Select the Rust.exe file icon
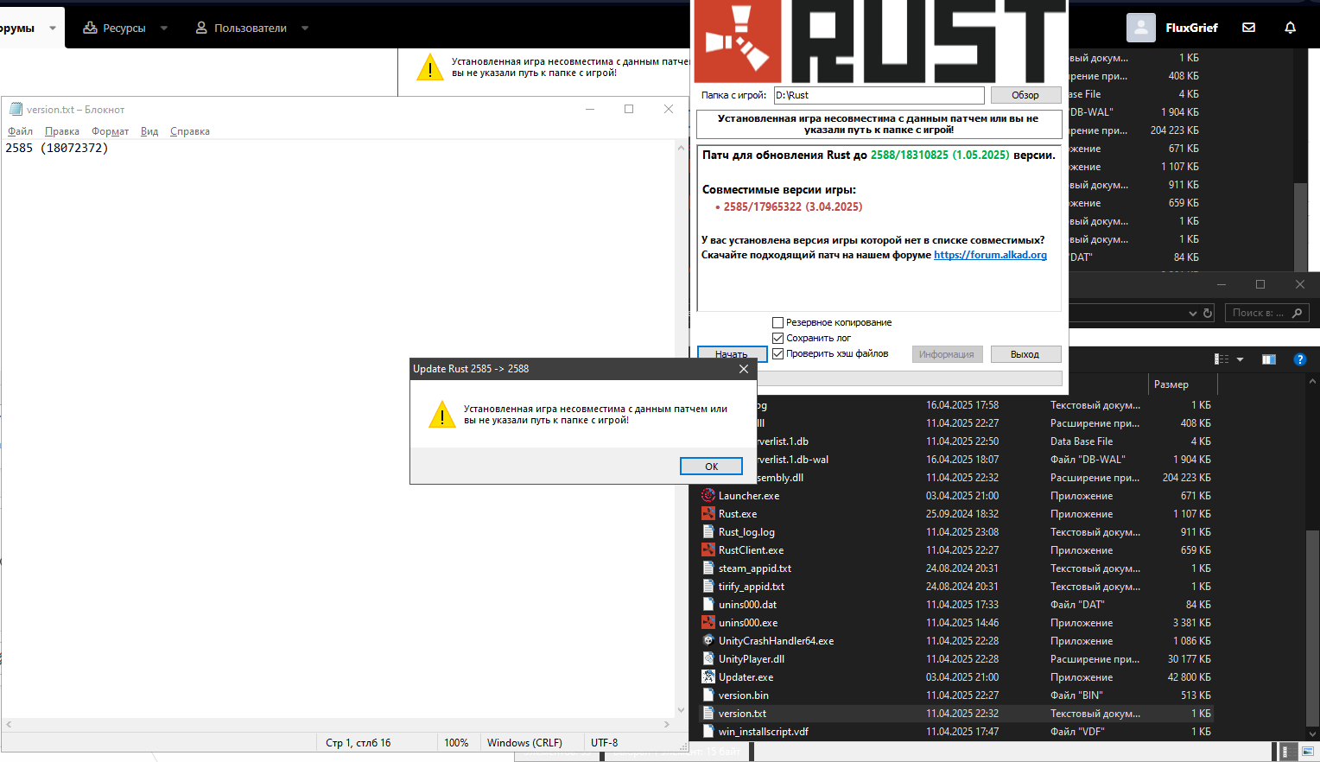 (708, 514)
